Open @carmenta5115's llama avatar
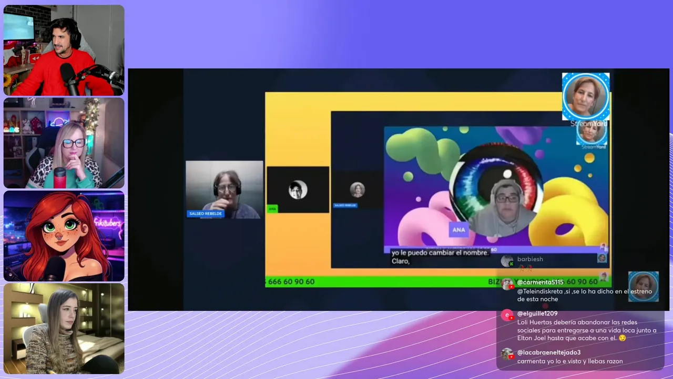This screenshot has height=379, width=673. tap(507, 284)
